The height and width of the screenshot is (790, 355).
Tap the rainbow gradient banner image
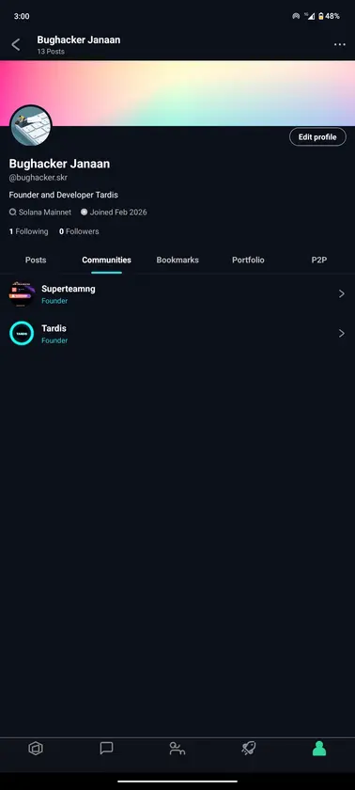click(x=177, y=93)
